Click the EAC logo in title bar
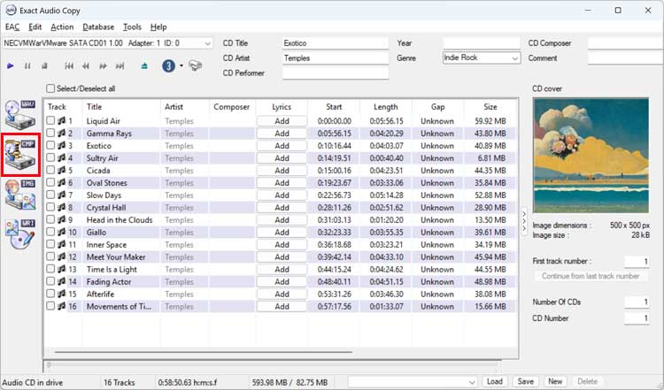The height and width of the screenshot is (390, 664). pos(11,10)
